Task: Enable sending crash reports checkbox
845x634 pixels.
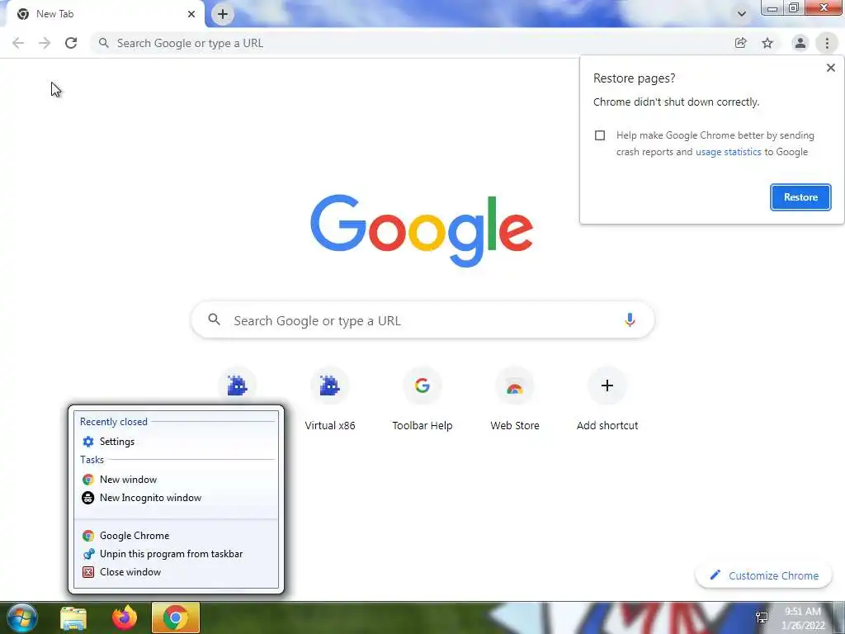Action: click(x=600, y=135)
